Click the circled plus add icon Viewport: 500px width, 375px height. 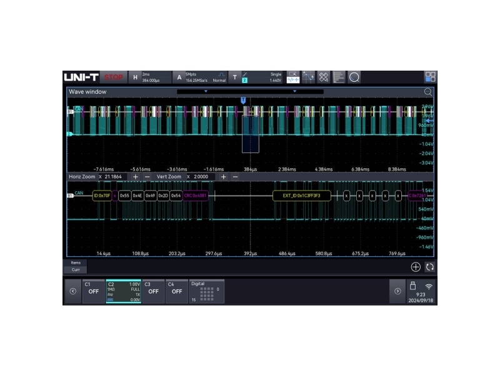coord(416,267)
